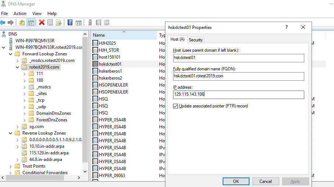The image size is (334, 187).
Task: Click in the IP address field
Action: (238, 95)
